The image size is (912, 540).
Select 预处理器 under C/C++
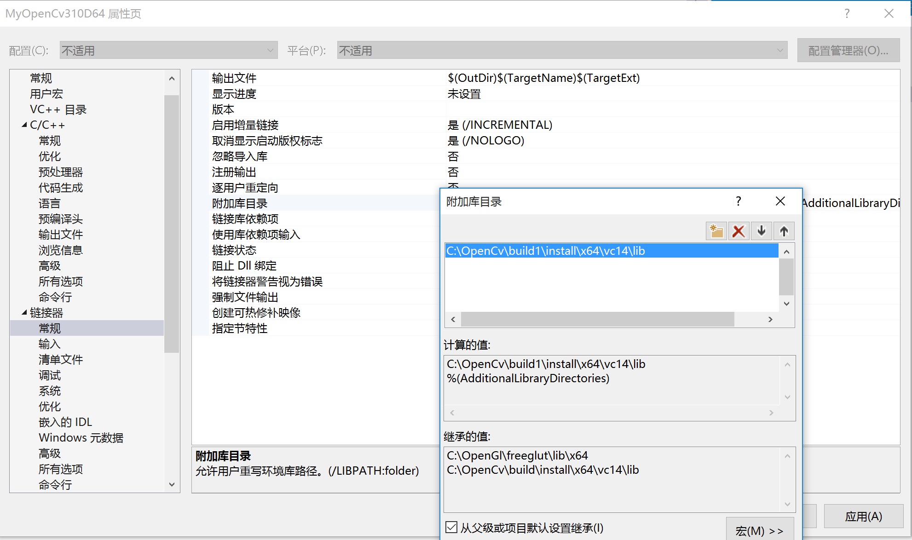coord(61,172)
